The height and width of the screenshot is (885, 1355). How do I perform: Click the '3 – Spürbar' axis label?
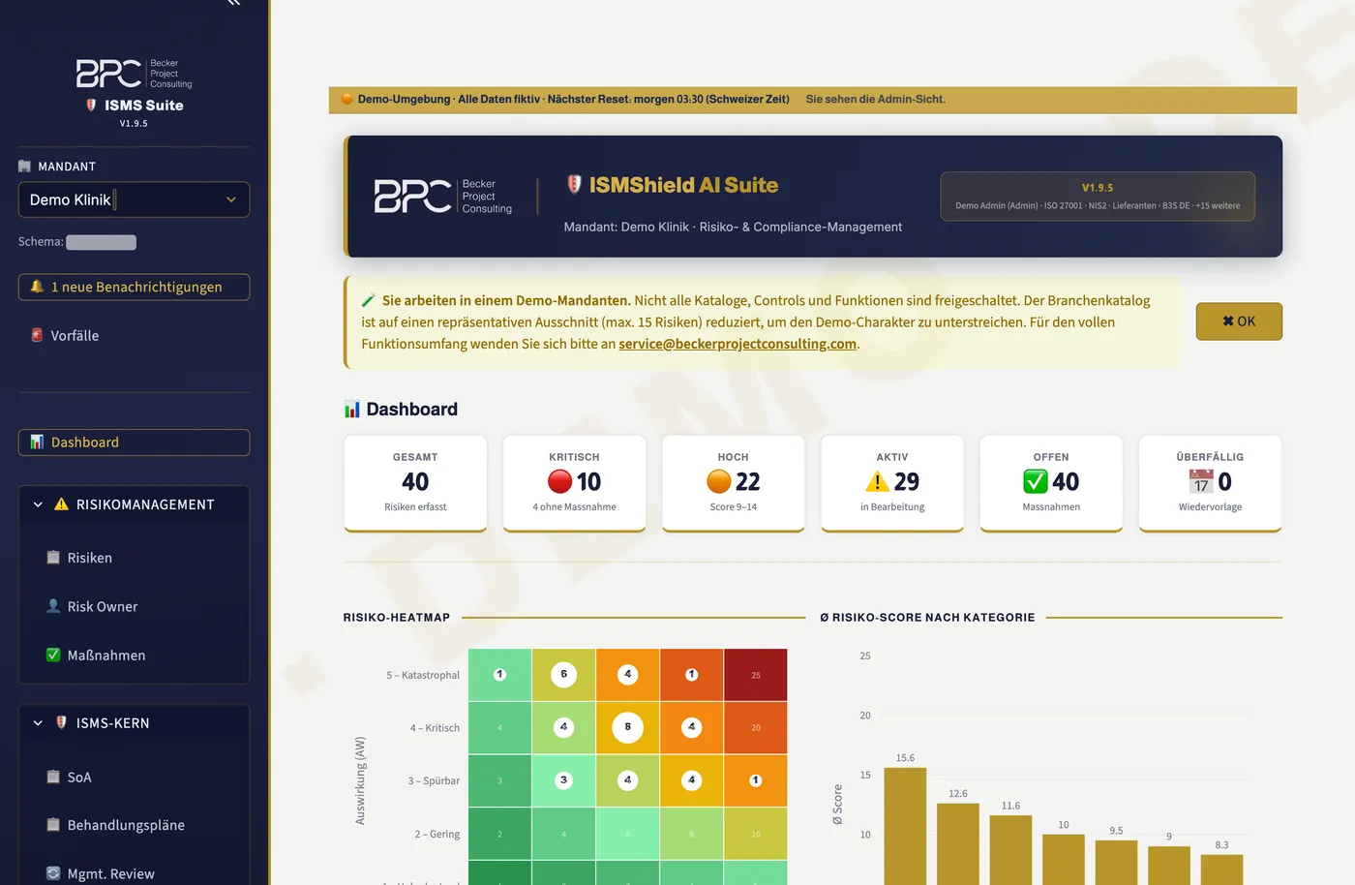[434, 780]
